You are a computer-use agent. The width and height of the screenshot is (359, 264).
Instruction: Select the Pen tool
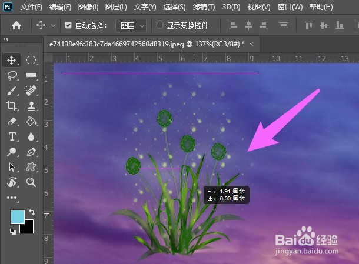(x=31, y=152)
